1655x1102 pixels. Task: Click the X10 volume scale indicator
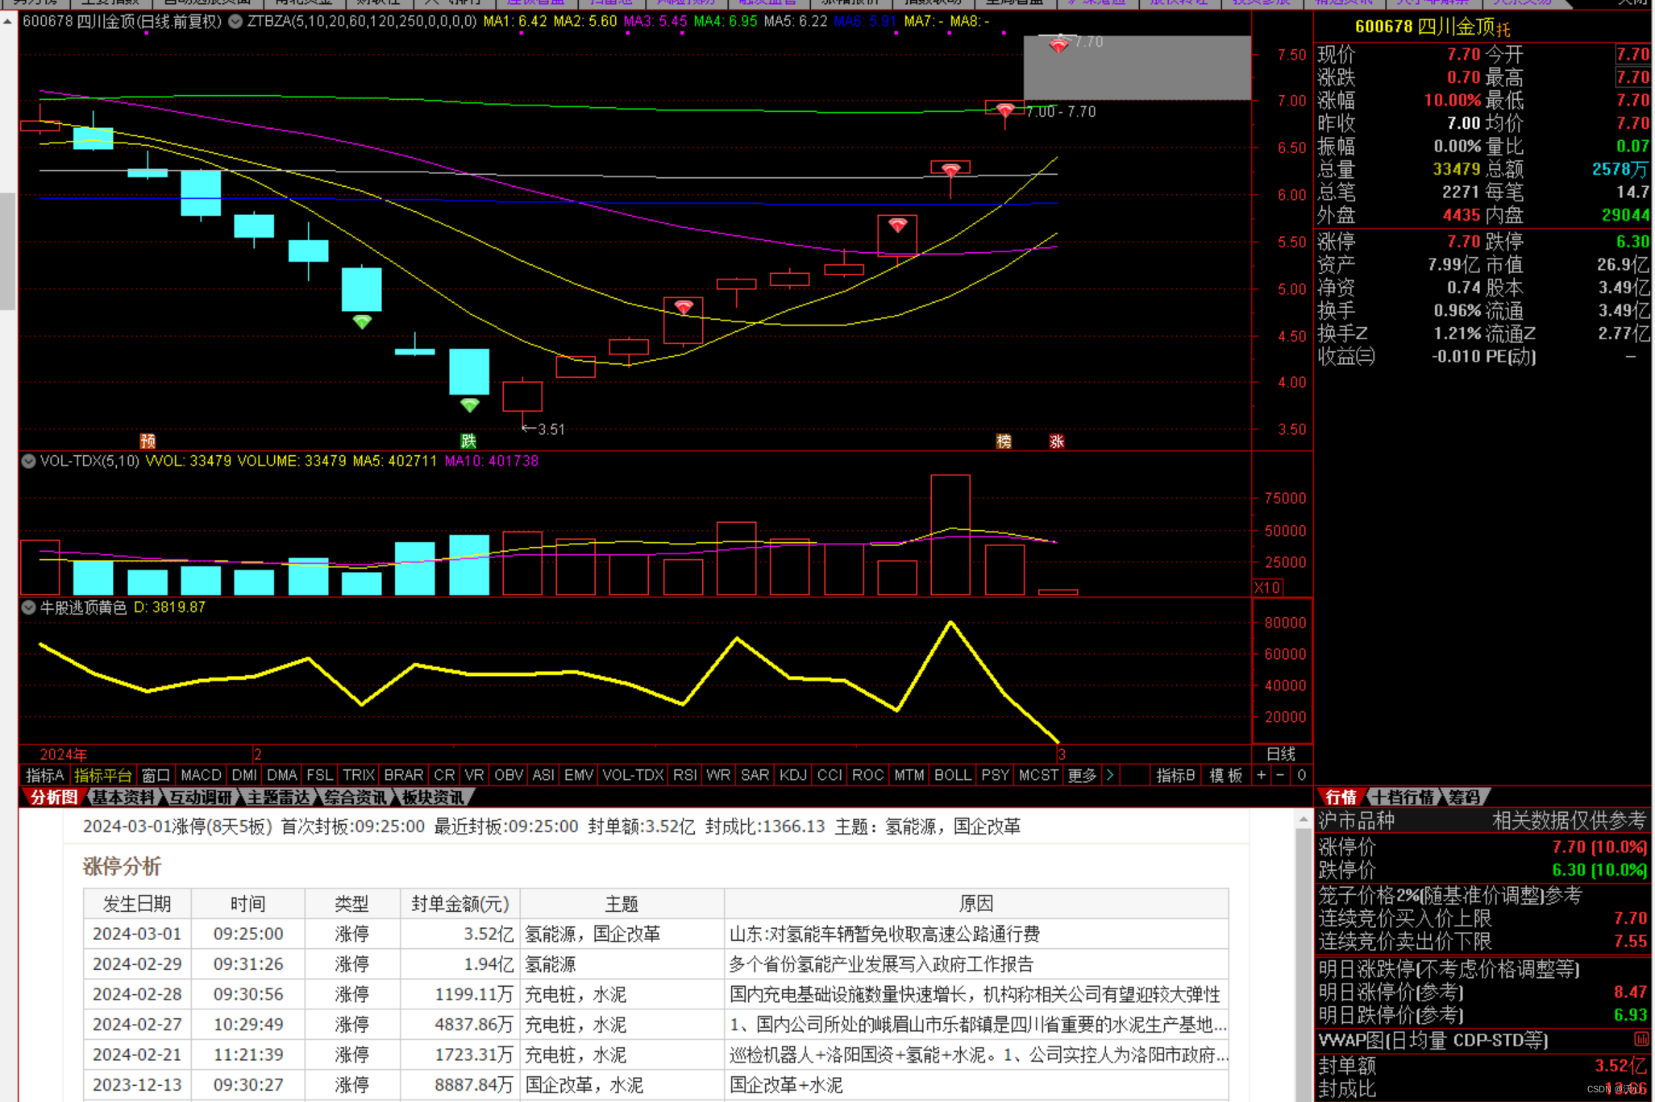click(x=1267, y=587)
